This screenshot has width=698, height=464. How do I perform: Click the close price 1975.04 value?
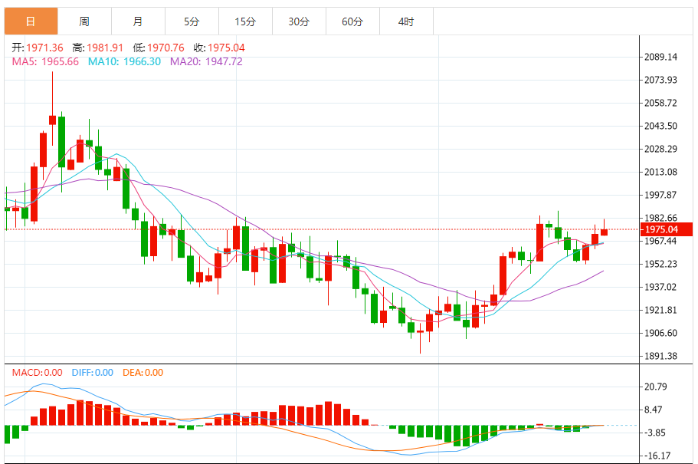pos(226,48)
